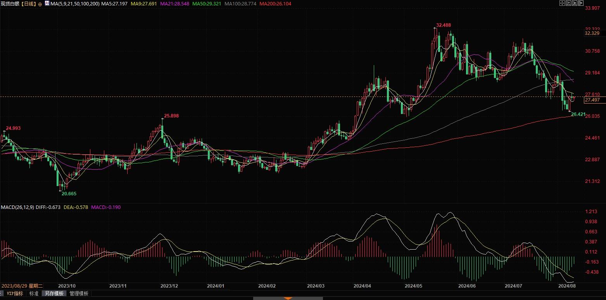Click the 2024/03 timeline label
This screenshot has width=606, height=300.
click(316, 286)
